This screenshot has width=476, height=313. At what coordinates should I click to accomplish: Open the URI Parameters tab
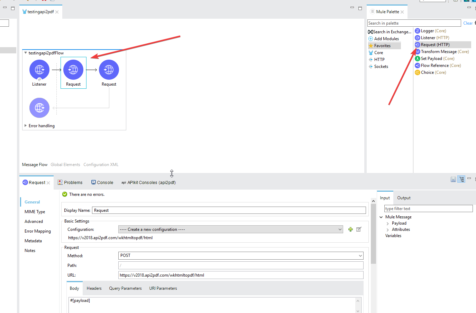click(163, 288)
